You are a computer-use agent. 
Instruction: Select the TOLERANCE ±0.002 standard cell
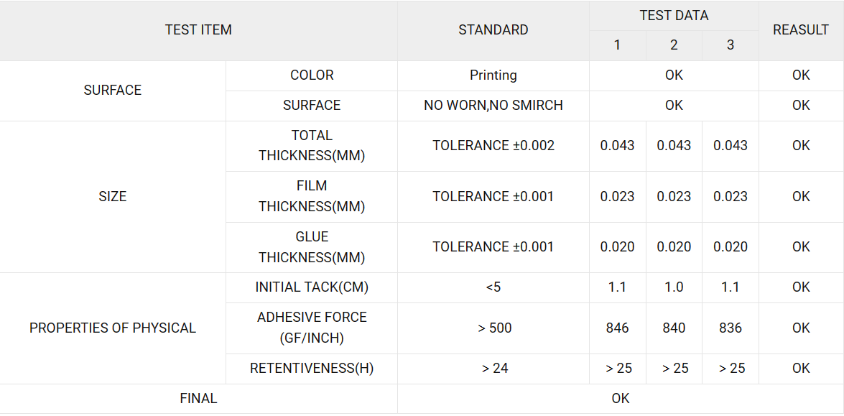[493, 146]
